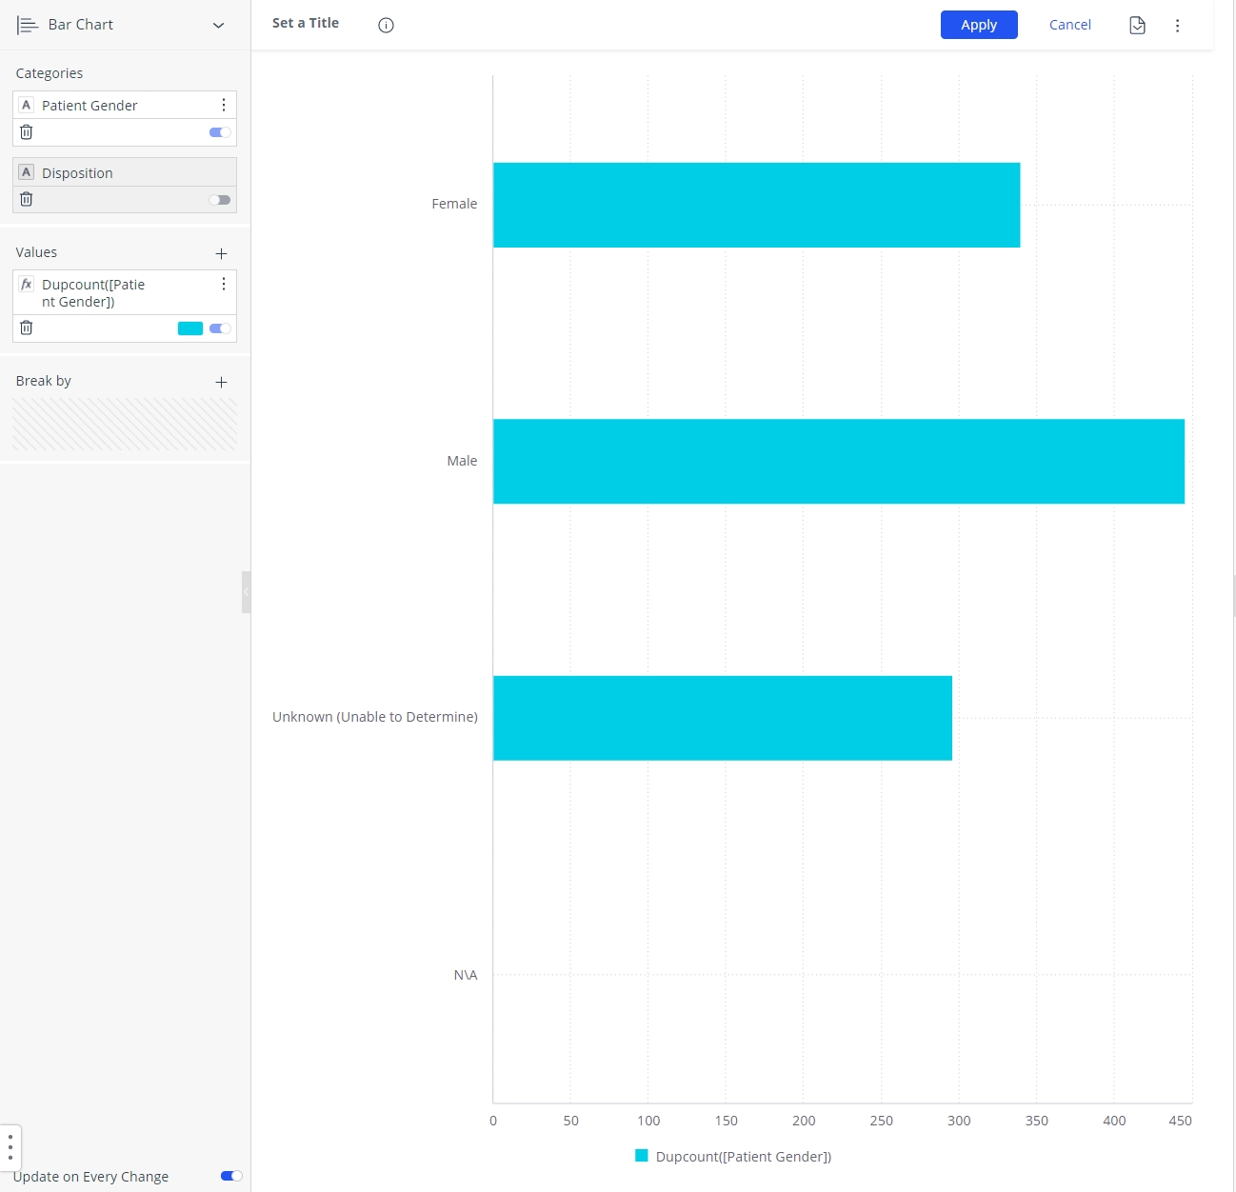Click the N\A axis label
Image resolution: width=1236 pixels, height=1192 pixels.
(x=466, y=975)
